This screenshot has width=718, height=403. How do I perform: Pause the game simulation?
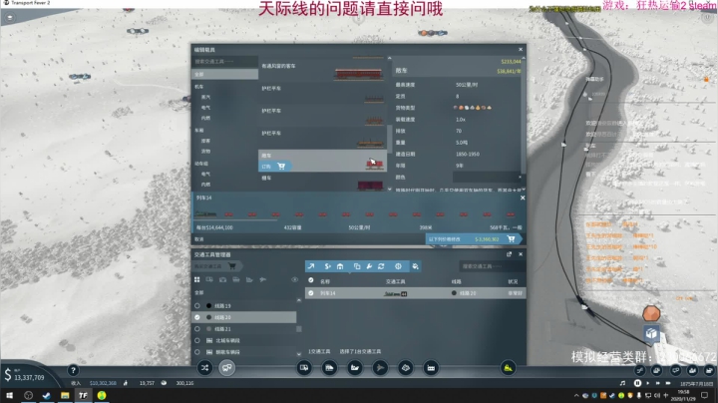point(637,383)
